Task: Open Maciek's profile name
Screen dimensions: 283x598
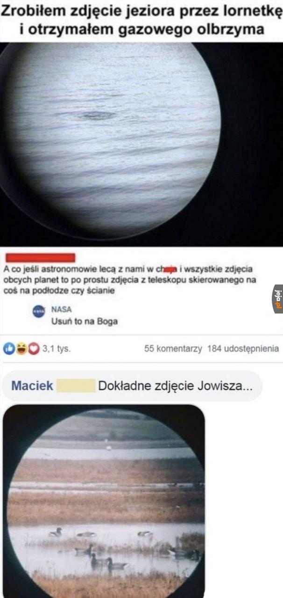Action: pyautogui.click(x=32, y=386)
